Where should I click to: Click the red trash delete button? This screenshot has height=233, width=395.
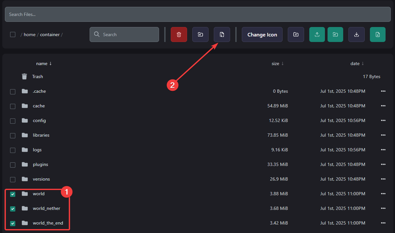(x=179, y=34)
